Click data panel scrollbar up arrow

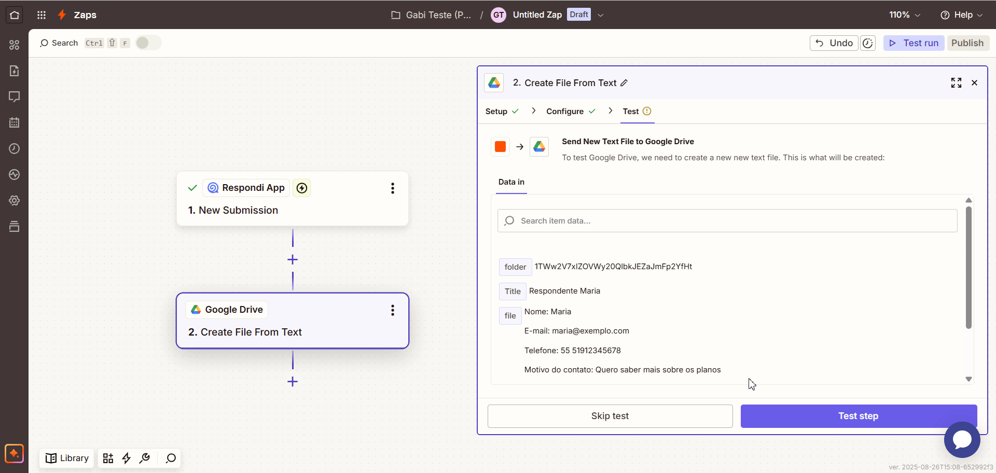point(969,200)
